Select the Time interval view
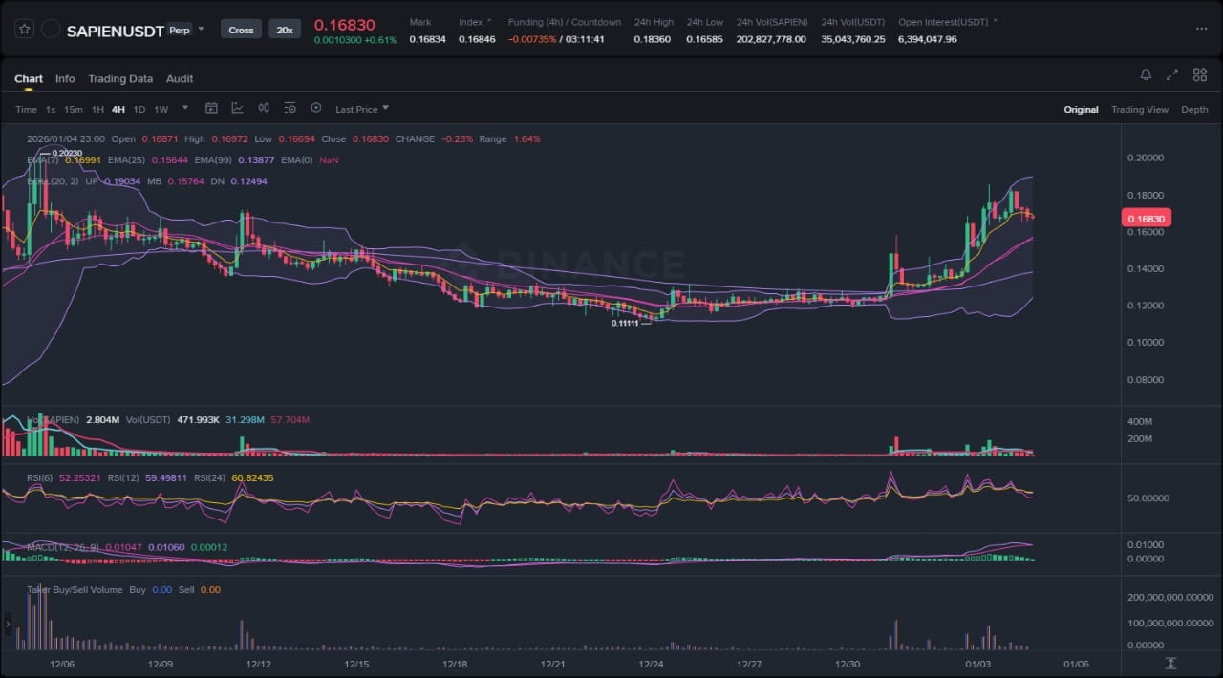This screenshot has height=678, width=1223. (x=26, y=109)
